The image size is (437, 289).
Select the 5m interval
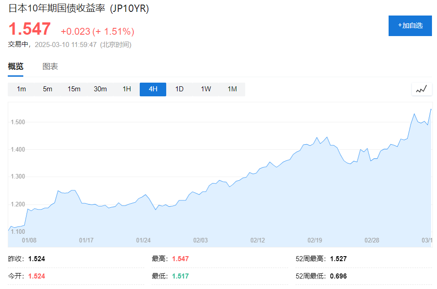pyautogui.click(x=47, y=89)
